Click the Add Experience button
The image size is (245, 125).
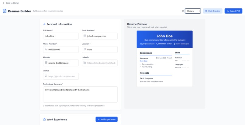pyautogui.click(x=107, y=119)
